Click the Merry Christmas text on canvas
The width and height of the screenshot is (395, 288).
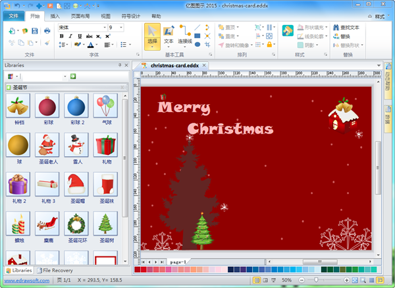coord(215,118)
